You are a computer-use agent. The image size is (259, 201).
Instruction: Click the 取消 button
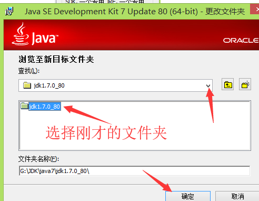tap(237, 196)
